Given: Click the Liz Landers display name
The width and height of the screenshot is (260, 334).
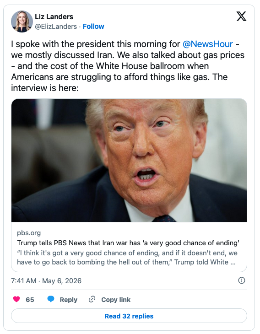Looking at the screenshot, I should [x=54, y=16].
